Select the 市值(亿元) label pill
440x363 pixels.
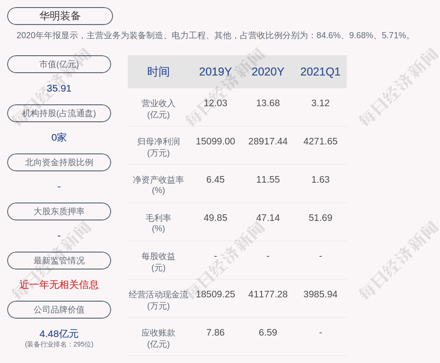59,64
